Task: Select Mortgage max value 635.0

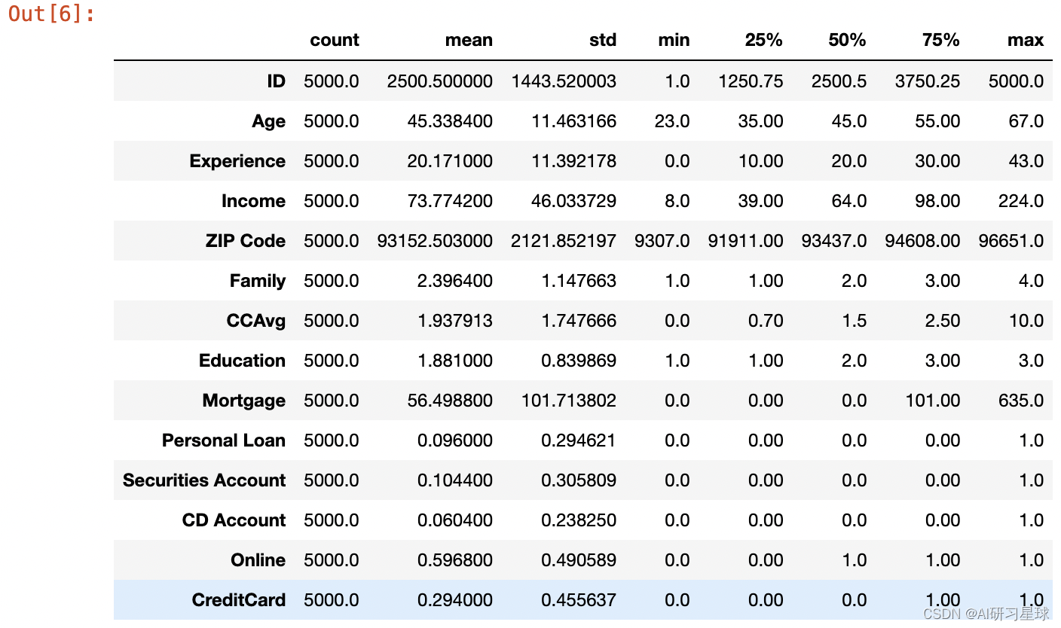Action: click(1021, 401)
